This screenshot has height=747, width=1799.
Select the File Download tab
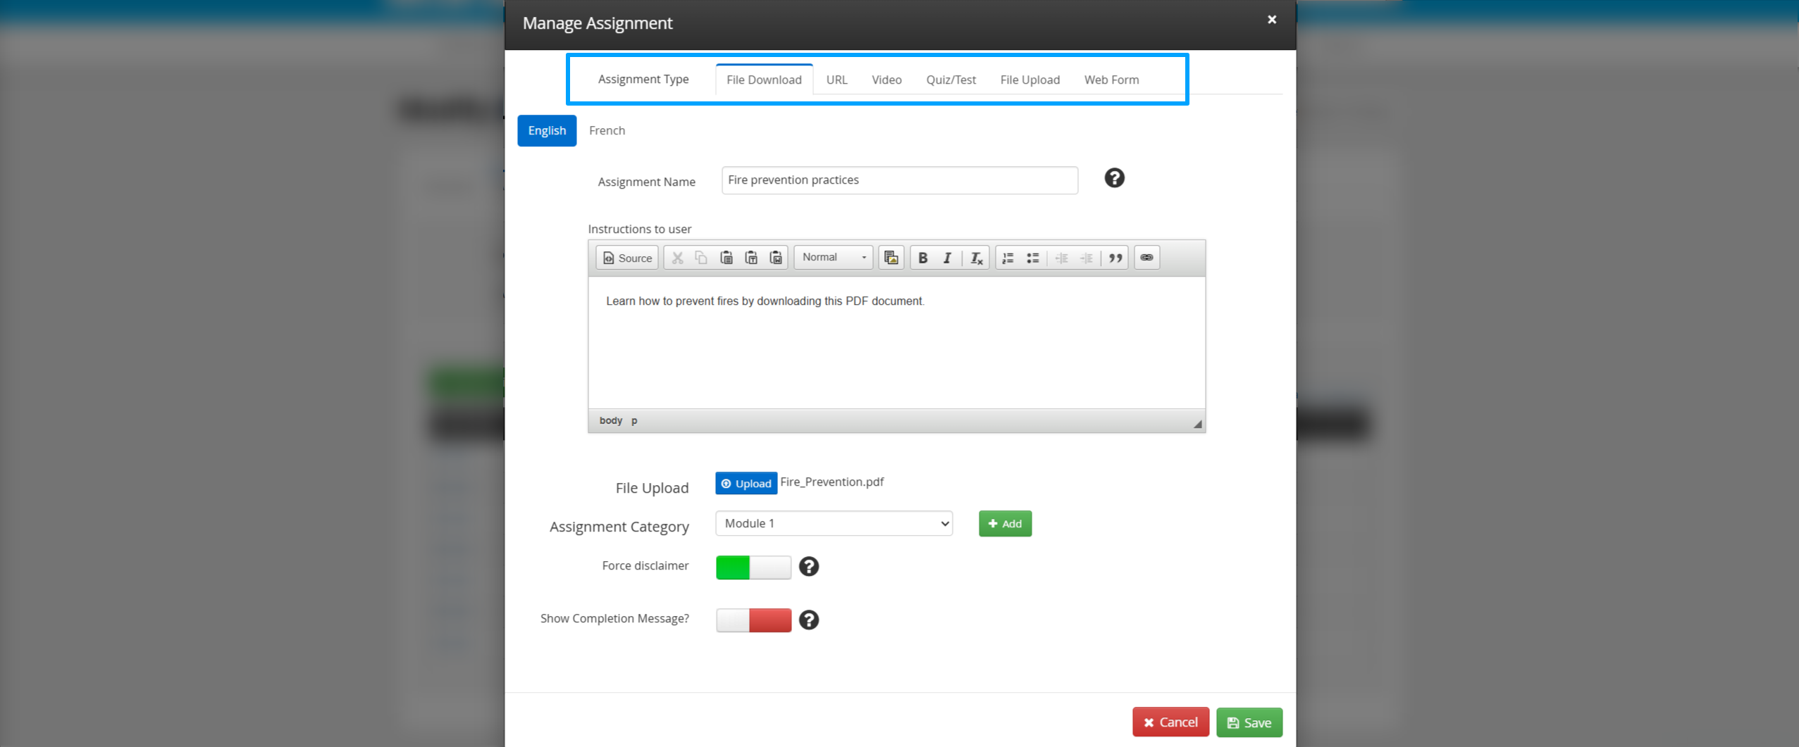click(764, 80)
